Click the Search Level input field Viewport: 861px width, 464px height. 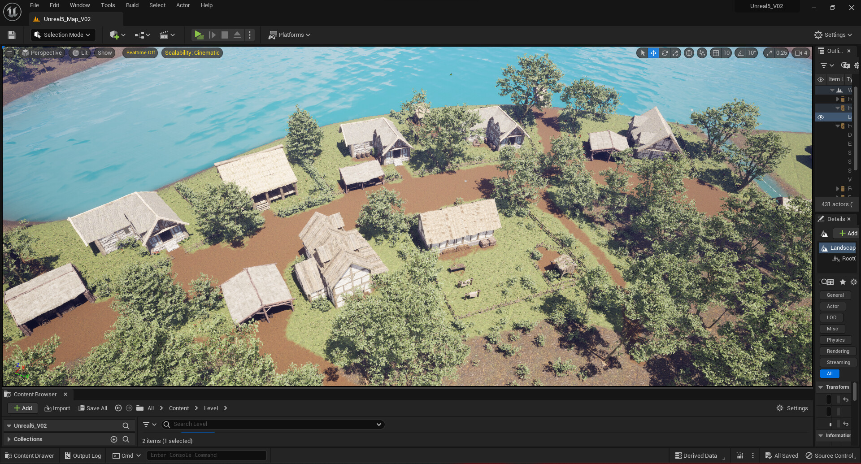pyautogui.click(x=269, y=424)
